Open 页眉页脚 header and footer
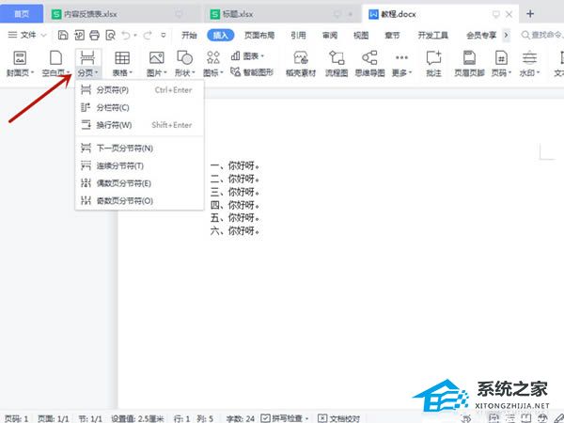This screenshot has width=564, height=423. [469, 63]
